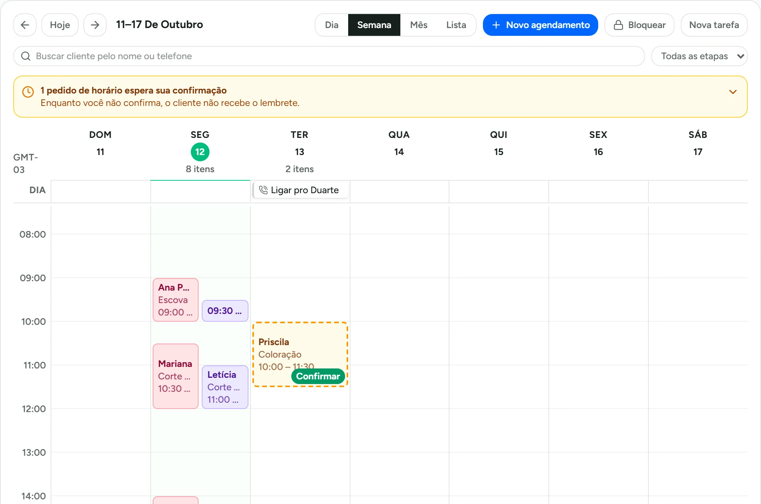Select the Semana view tab
The width and height of the screenshot is (761, 504).
[x=374, y=25]
